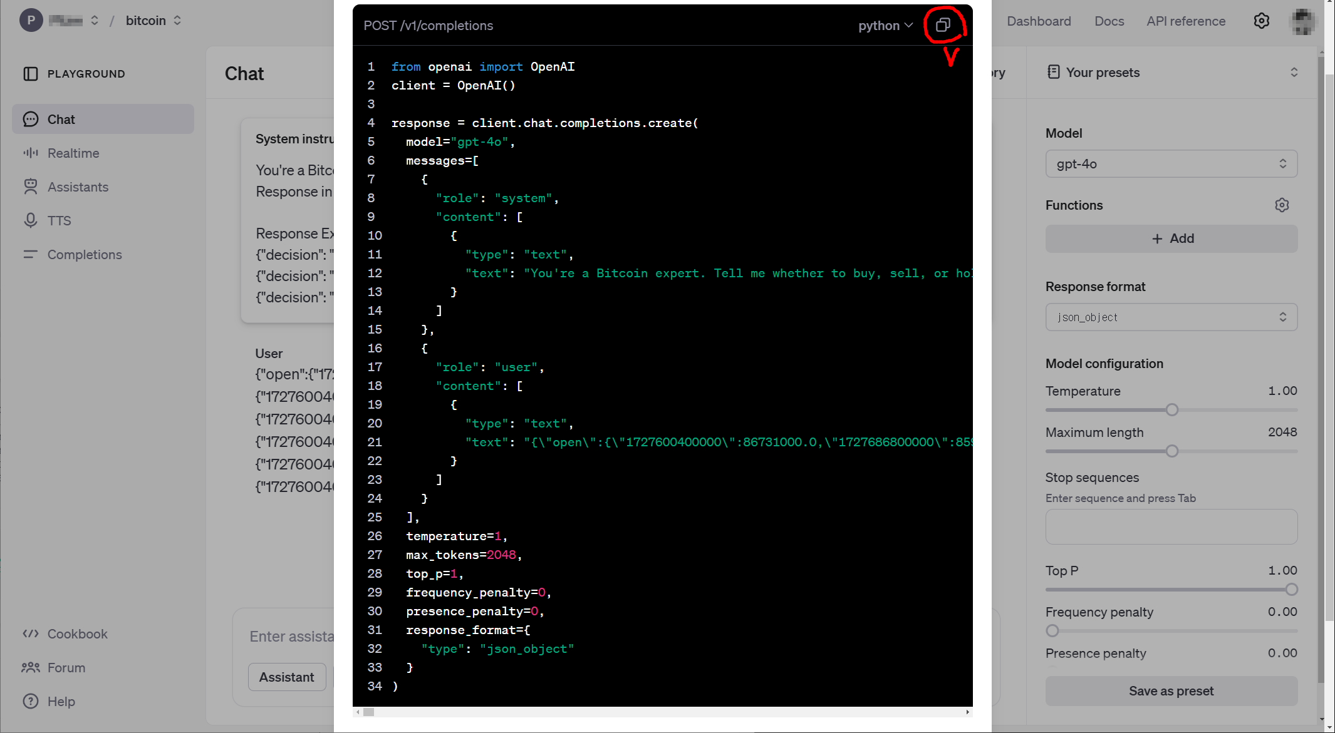Click the Stop sequences input box
Image resolution: width=1335 pixels, height=733 pixels.
pos(1170,526)
